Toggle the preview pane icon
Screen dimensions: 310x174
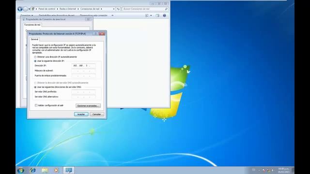157,15
